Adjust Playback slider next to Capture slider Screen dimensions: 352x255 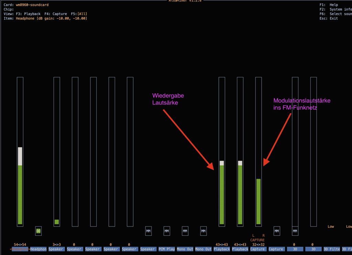tap(240, 152)
